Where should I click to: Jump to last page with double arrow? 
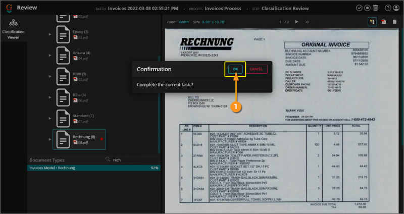point(307,22)
